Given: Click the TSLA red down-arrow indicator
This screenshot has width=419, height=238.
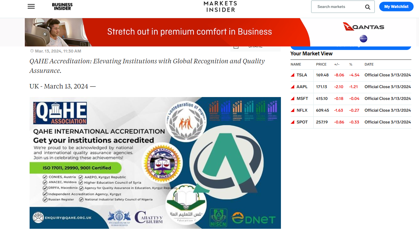Looking at the screenshot, I should click(x=293, y=75).
